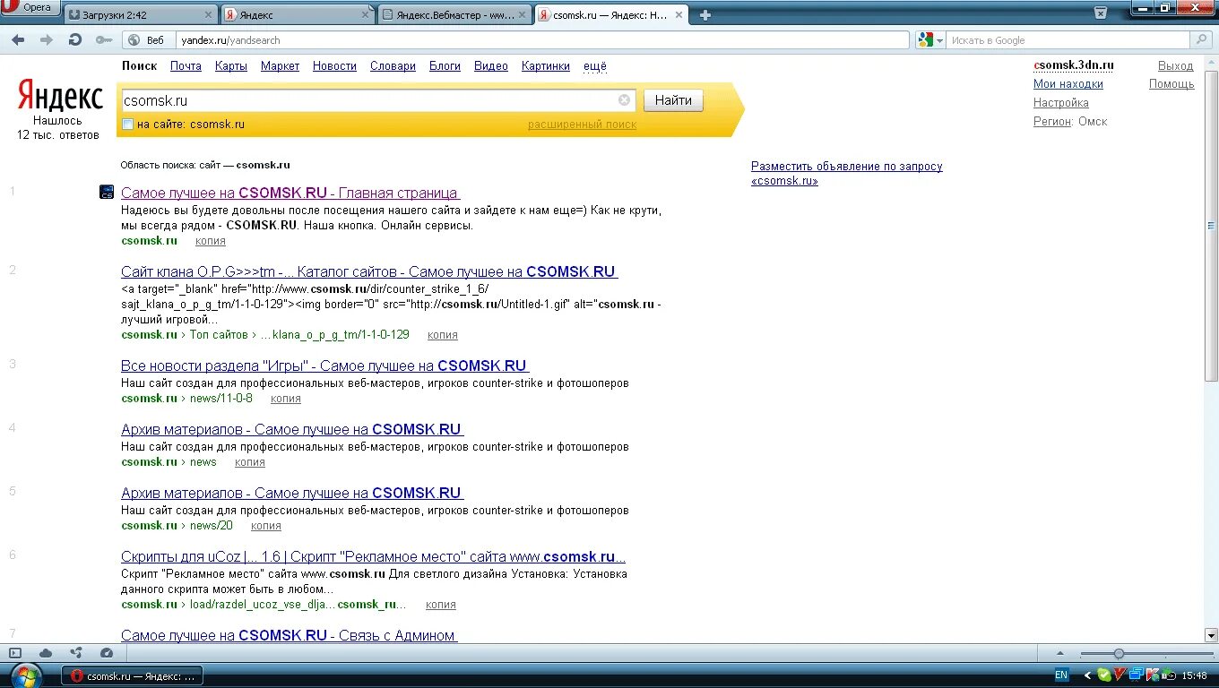
Task: Open копия next to csomsk.ru news/20
Action: 266,526
